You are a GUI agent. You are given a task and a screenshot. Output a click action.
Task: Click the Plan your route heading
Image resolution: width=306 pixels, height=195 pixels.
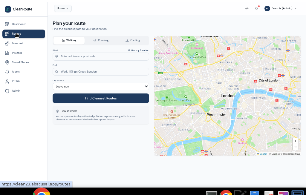coord(69,24)
